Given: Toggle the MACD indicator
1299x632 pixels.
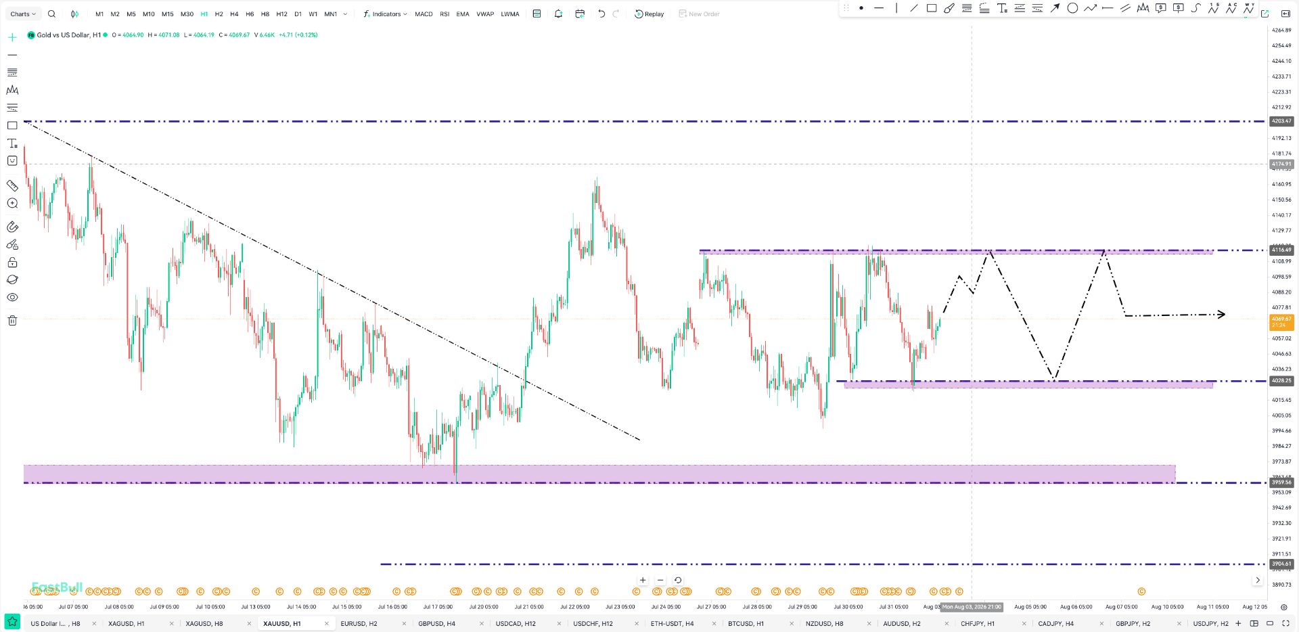Looking at the screenshot, I should coord(424,14).
